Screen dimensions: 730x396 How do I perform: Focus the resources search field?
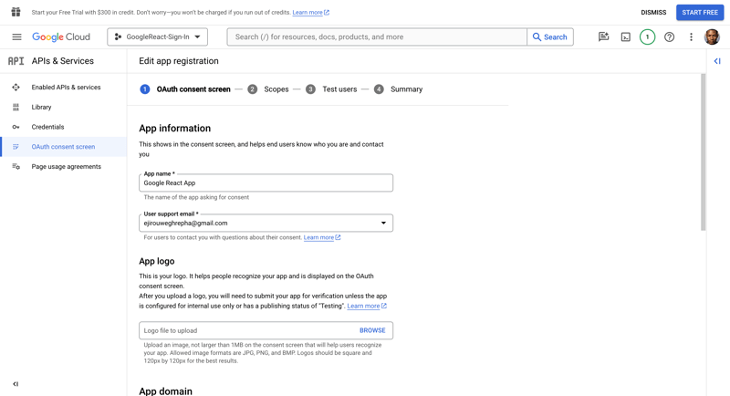(377, 36)
